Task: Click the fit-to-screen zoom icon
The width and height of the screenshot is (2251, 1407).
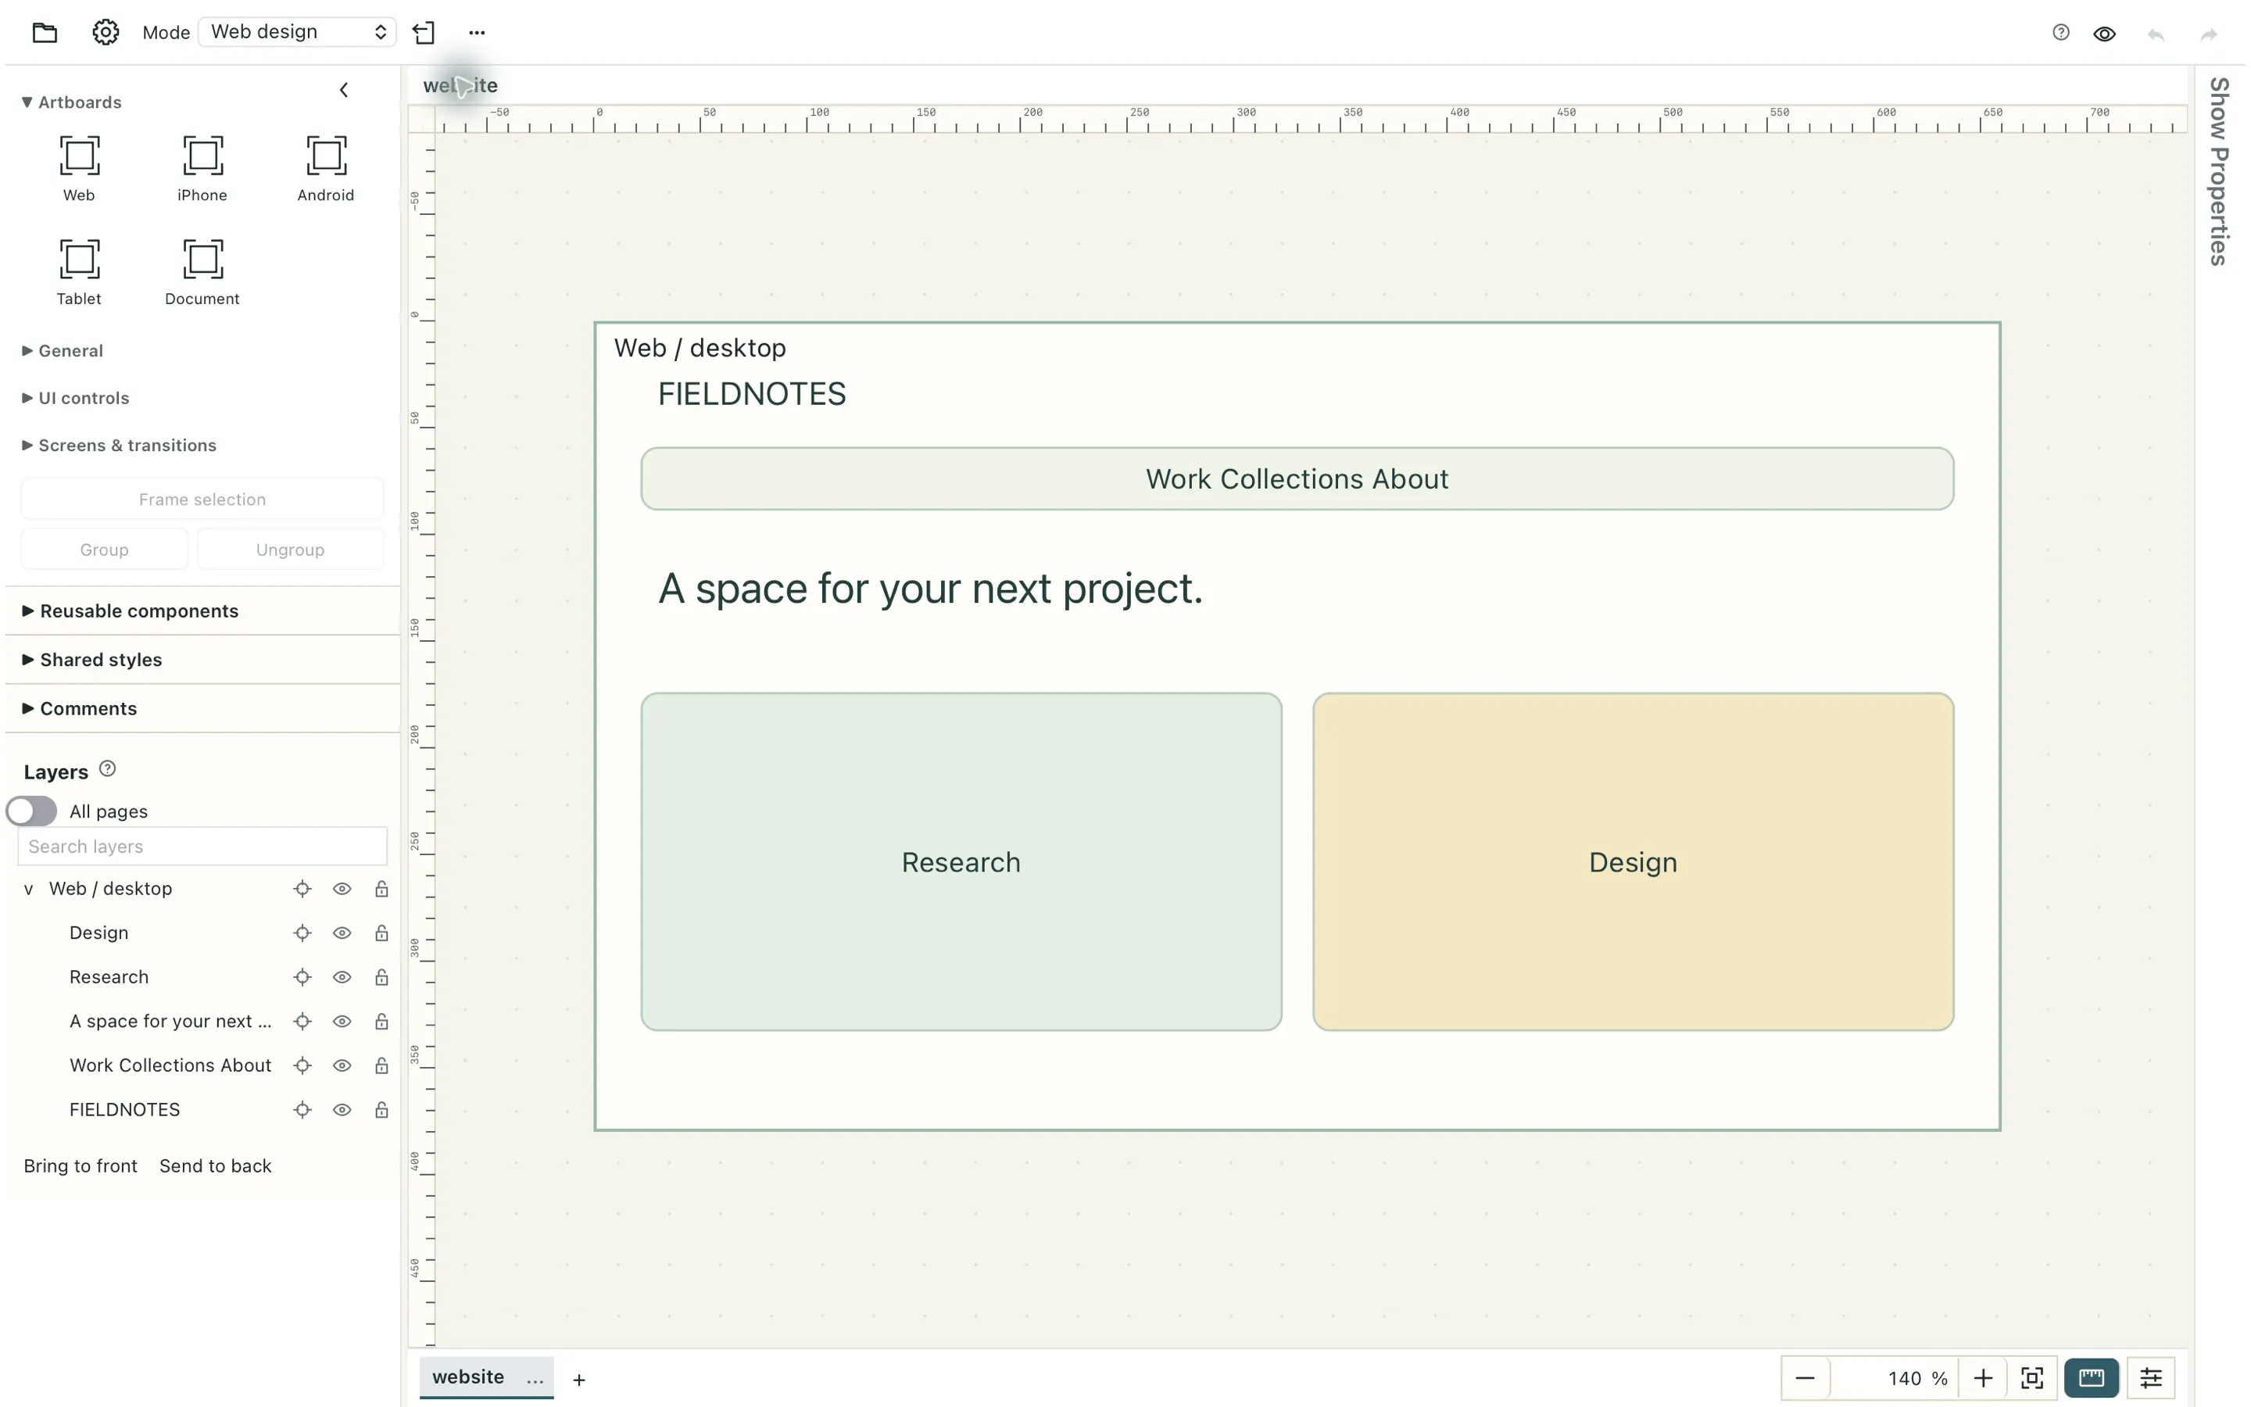Action: (x=2032, y=1378)
